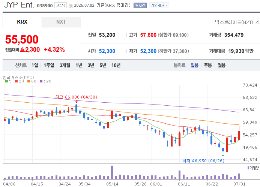Click the 44,674 price axis label
The image size is (260, 187).
[250, 160]
